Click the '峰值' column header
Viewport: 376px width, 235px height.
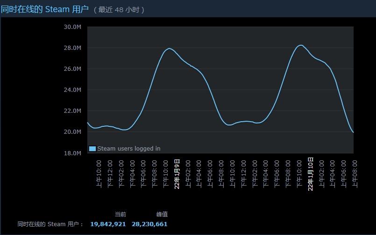(x=162, y=214)
